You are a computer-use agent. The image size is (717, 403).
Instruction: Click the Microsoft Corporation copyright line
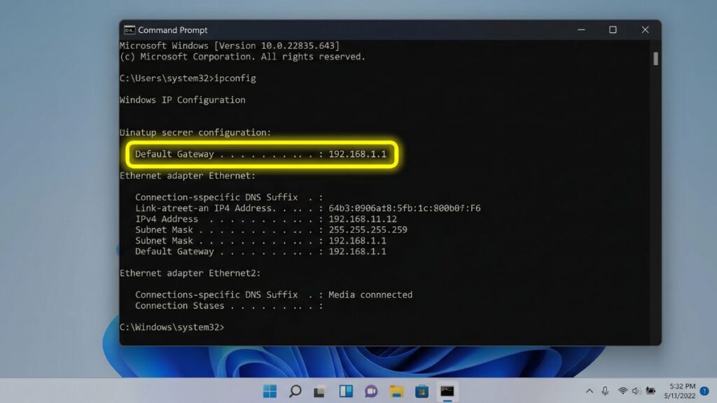[x=242, y=57]
